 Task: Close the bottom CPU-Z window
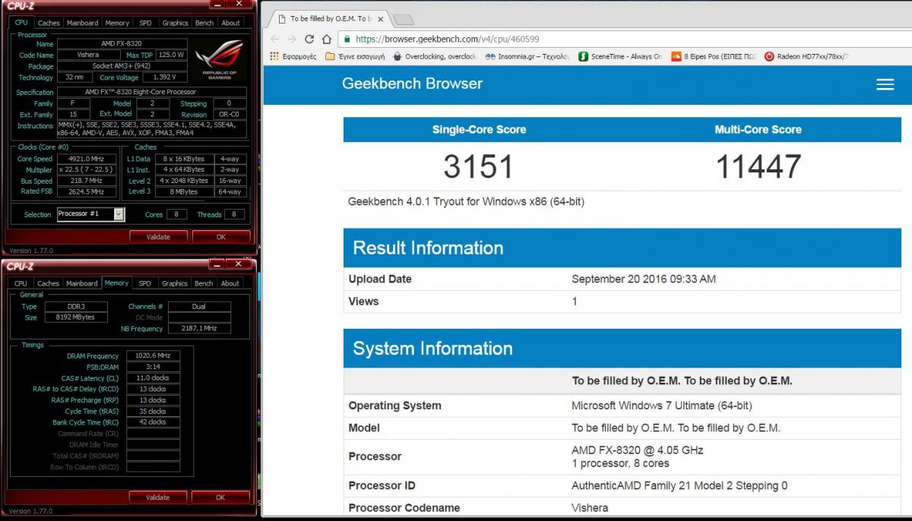(x=239, y=264)
